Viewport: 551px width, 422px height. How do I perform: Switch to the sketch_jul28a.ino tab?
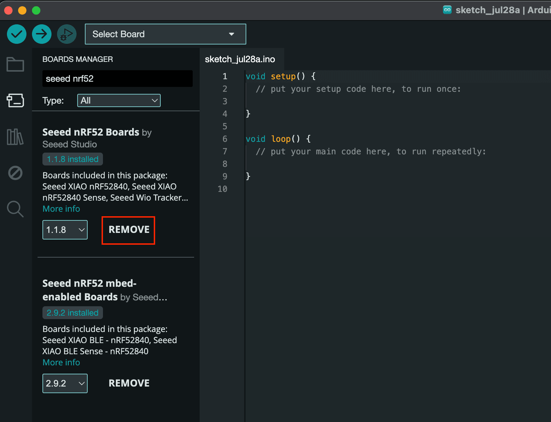point(240,59)
